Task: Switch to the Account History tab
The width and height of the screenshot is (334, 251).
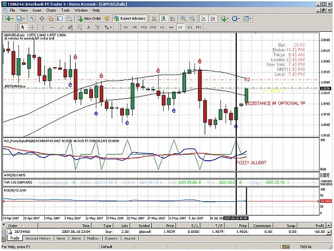Action: tap(38, 238)
